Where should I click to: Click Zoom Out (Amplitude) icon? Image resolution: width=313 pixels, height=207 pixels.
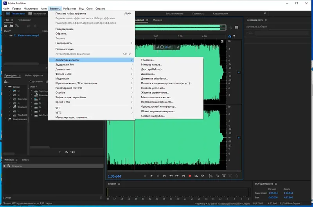(218, 176)
